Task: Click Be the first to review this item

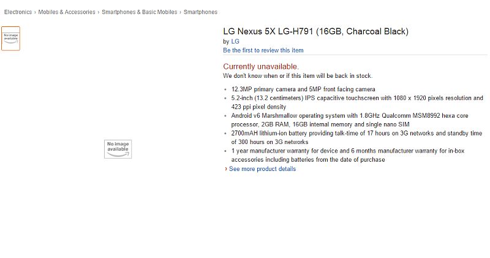Action: [263, 50]
